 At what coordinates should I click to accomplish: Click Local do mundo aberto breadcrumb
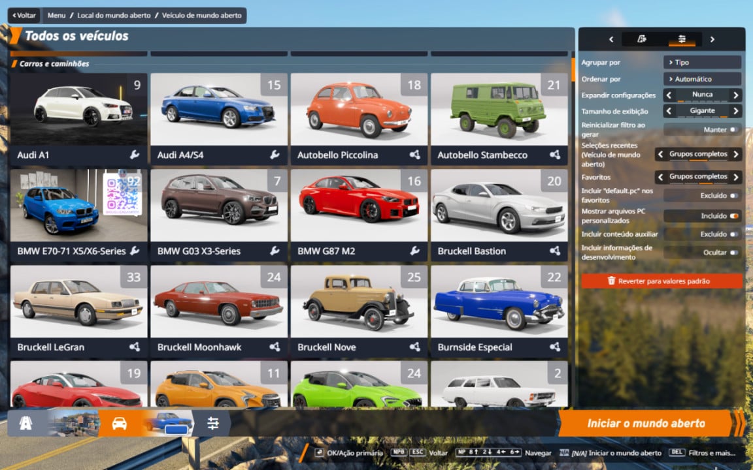[x=114, y=16]
